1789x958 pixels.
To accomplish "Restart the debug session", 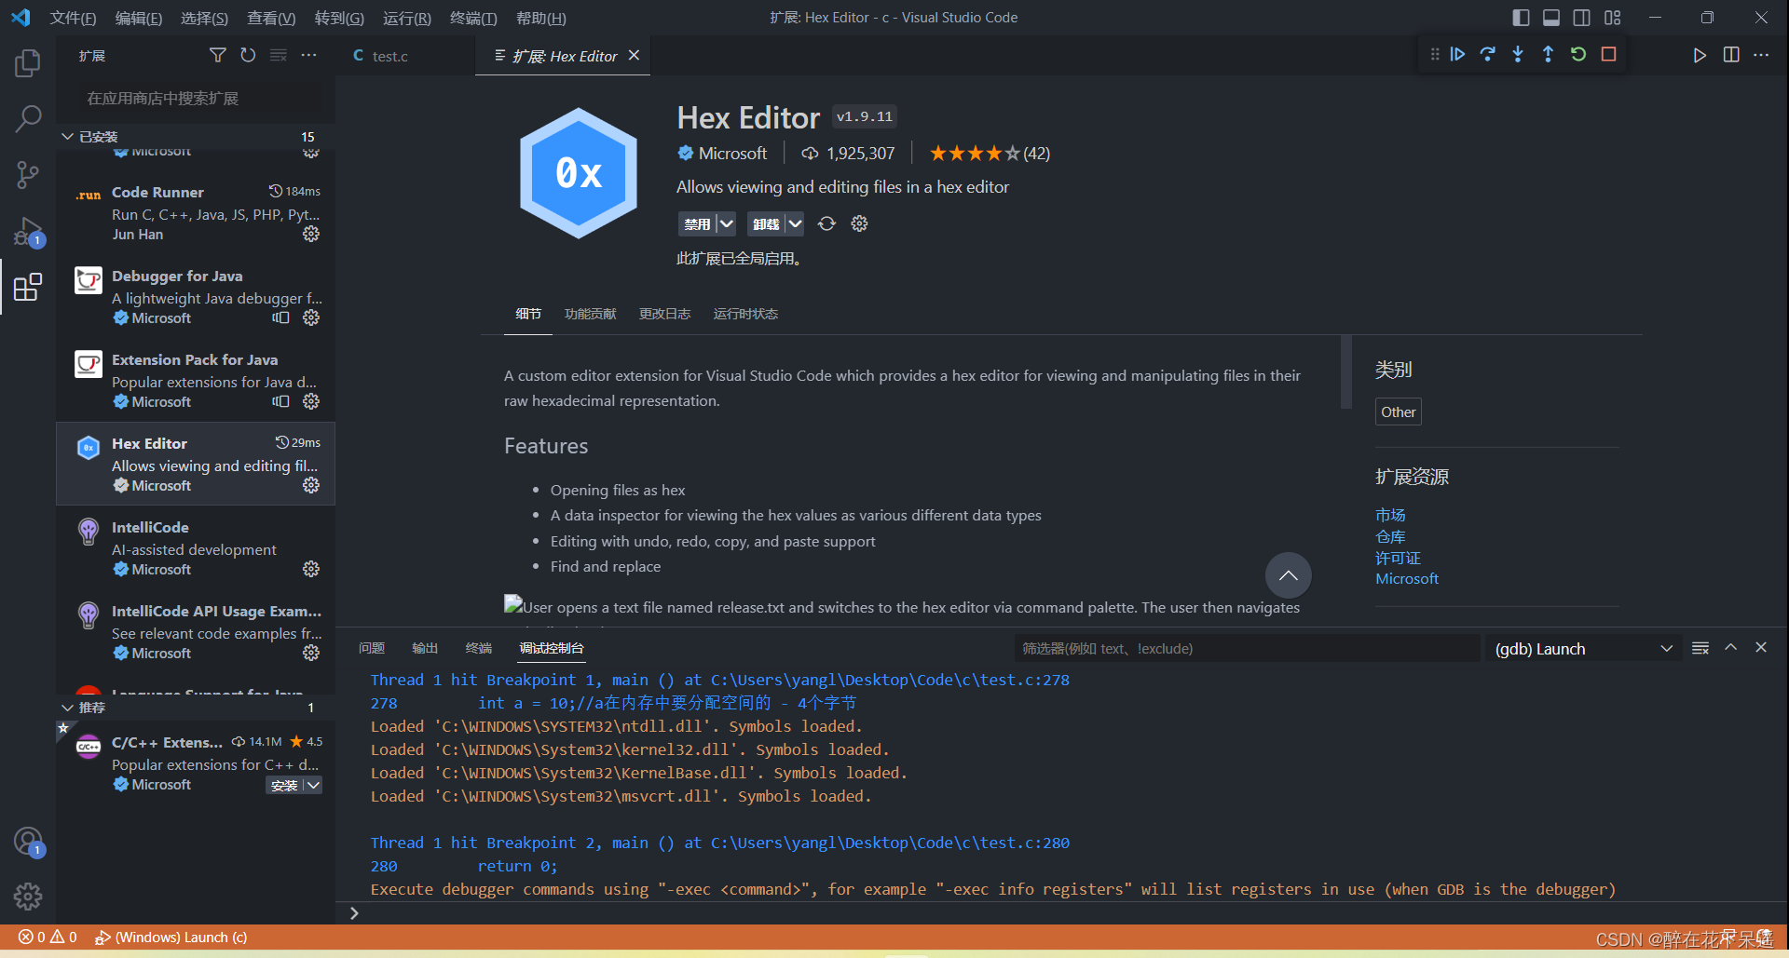I will tap(1577, 54).
